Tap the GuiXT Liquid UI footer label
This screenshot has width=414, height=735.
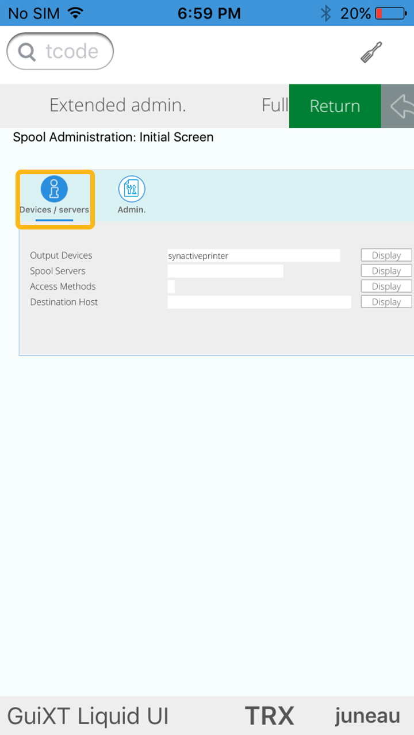pos(88,716)
